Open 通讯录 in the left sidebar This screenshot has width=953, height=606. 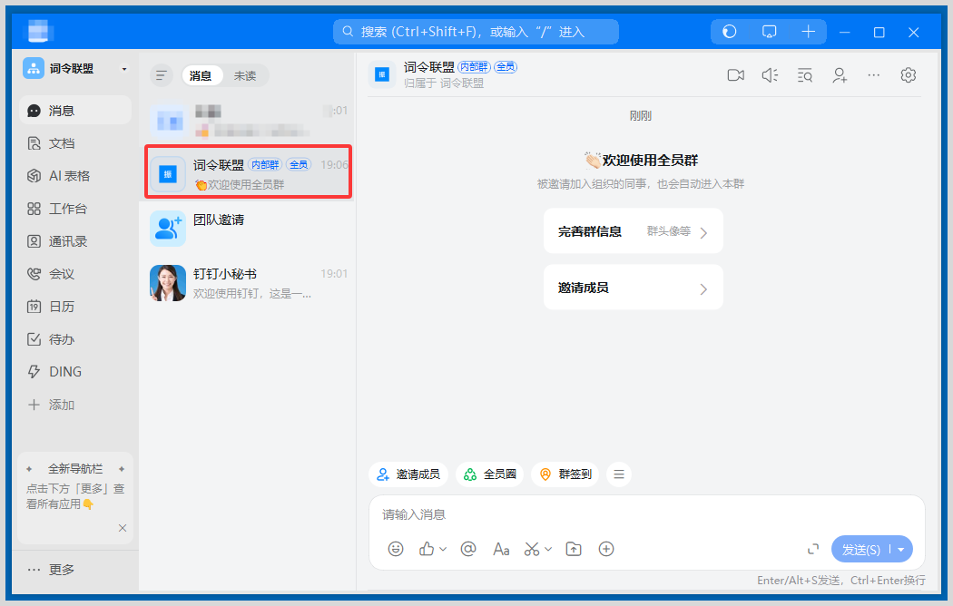68,241
